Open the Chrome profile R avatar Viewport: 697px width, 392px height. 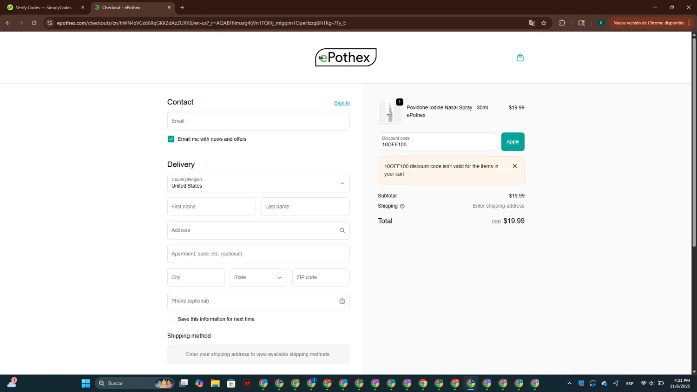click(x=601, y=23)
